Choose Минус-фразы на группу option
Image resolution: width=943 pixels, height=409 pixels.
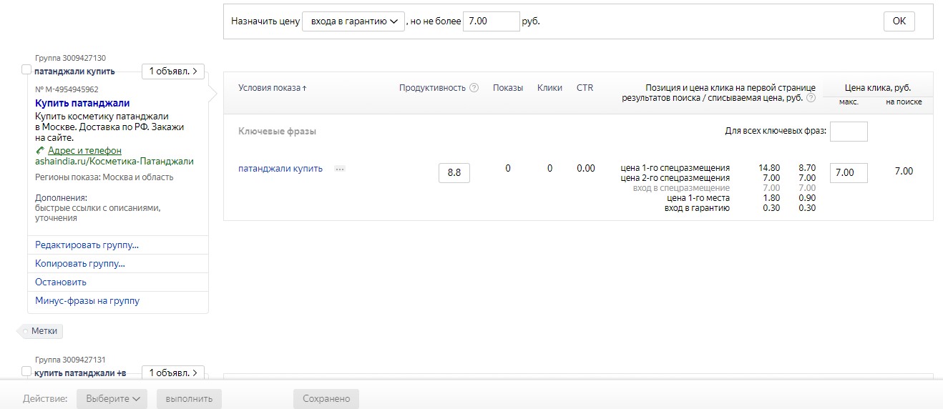coord(87,301)
